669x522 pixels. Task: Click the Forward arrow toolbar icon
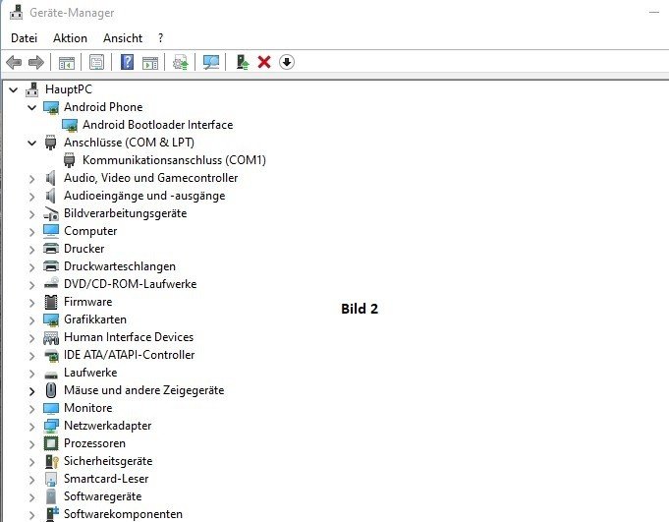[35, 62]
